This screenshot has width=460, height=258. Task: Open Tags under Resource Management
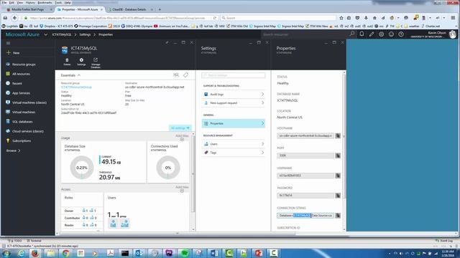(234, 153)
